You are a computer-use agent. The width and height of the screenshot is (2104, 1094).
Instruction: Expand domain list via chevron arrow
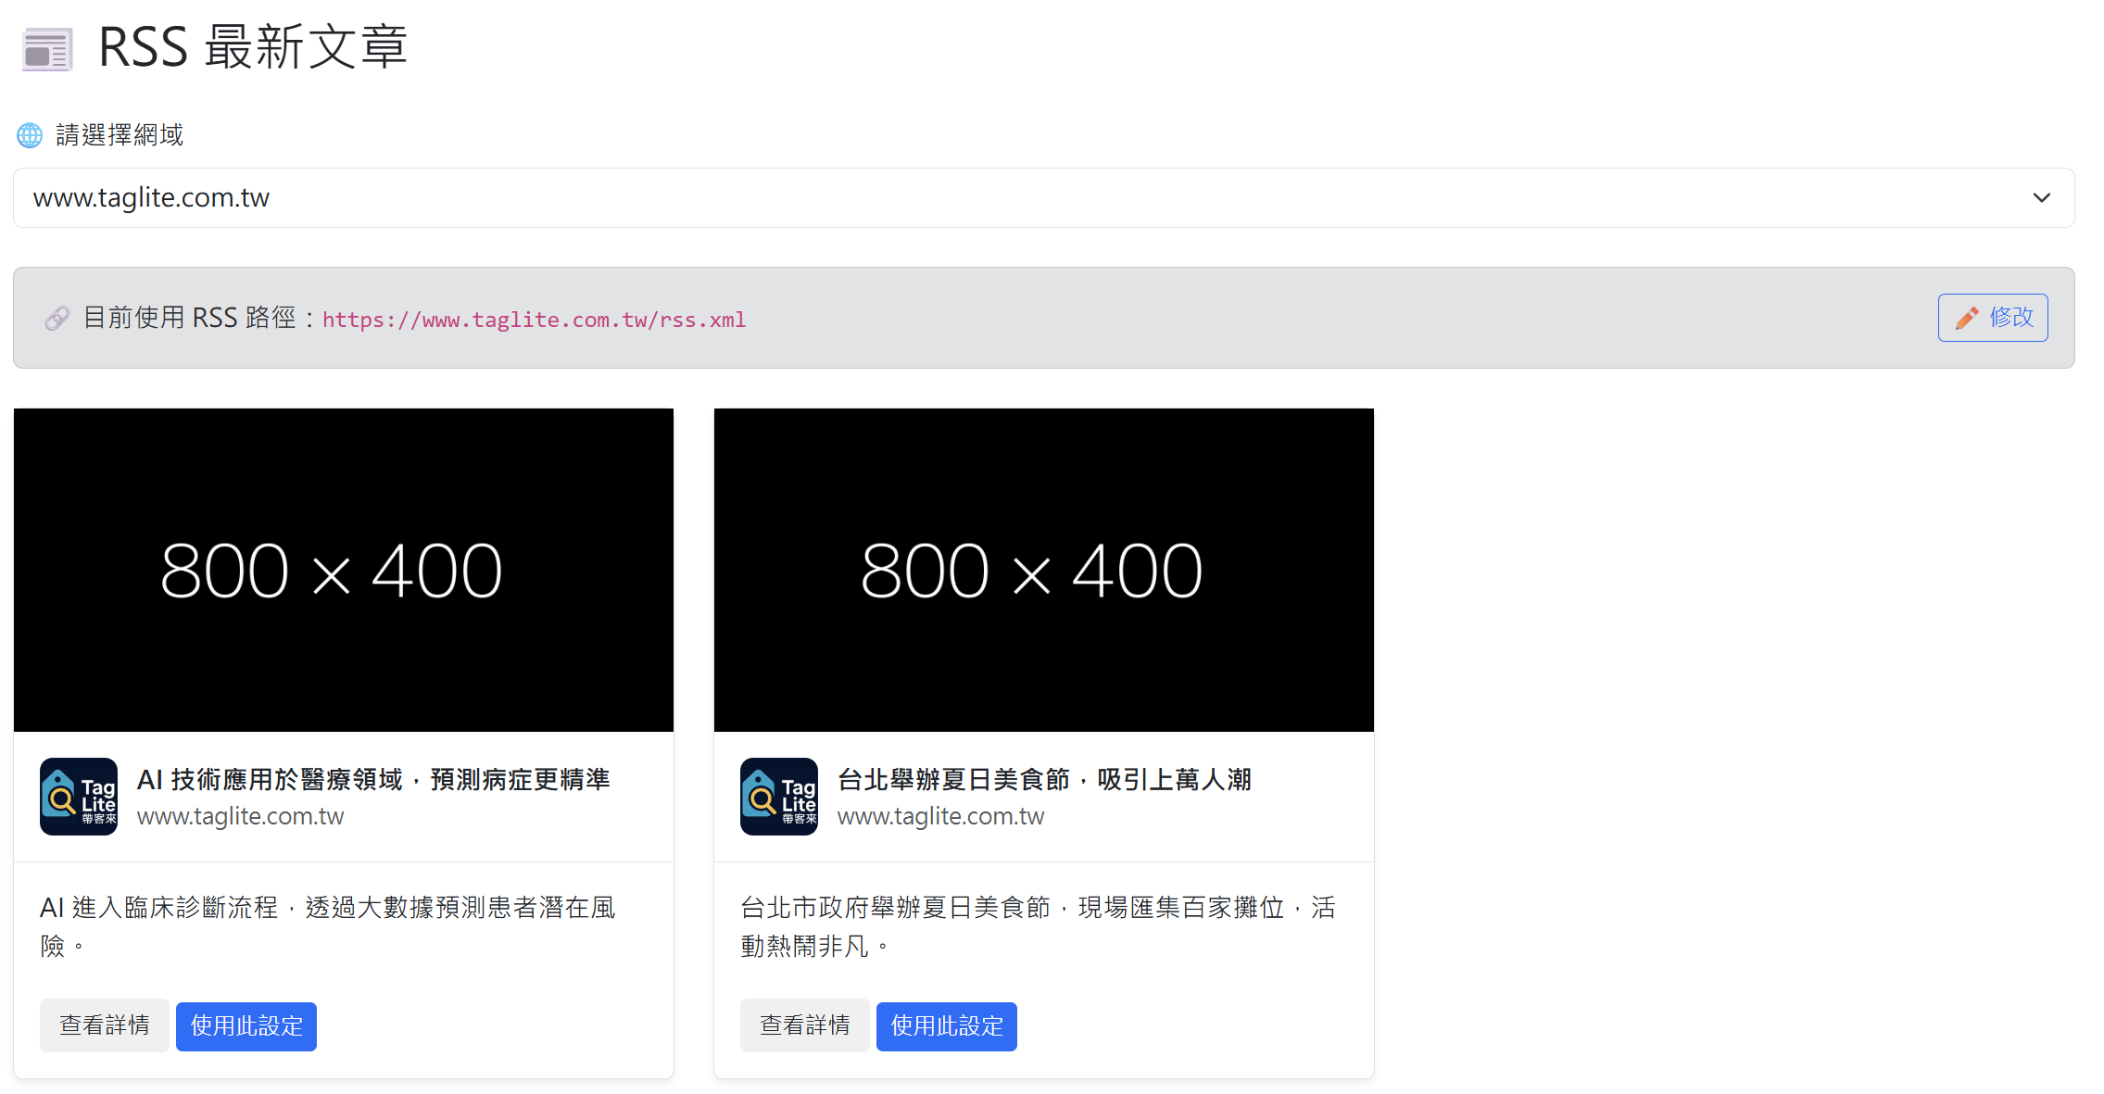click(2041, 197)
